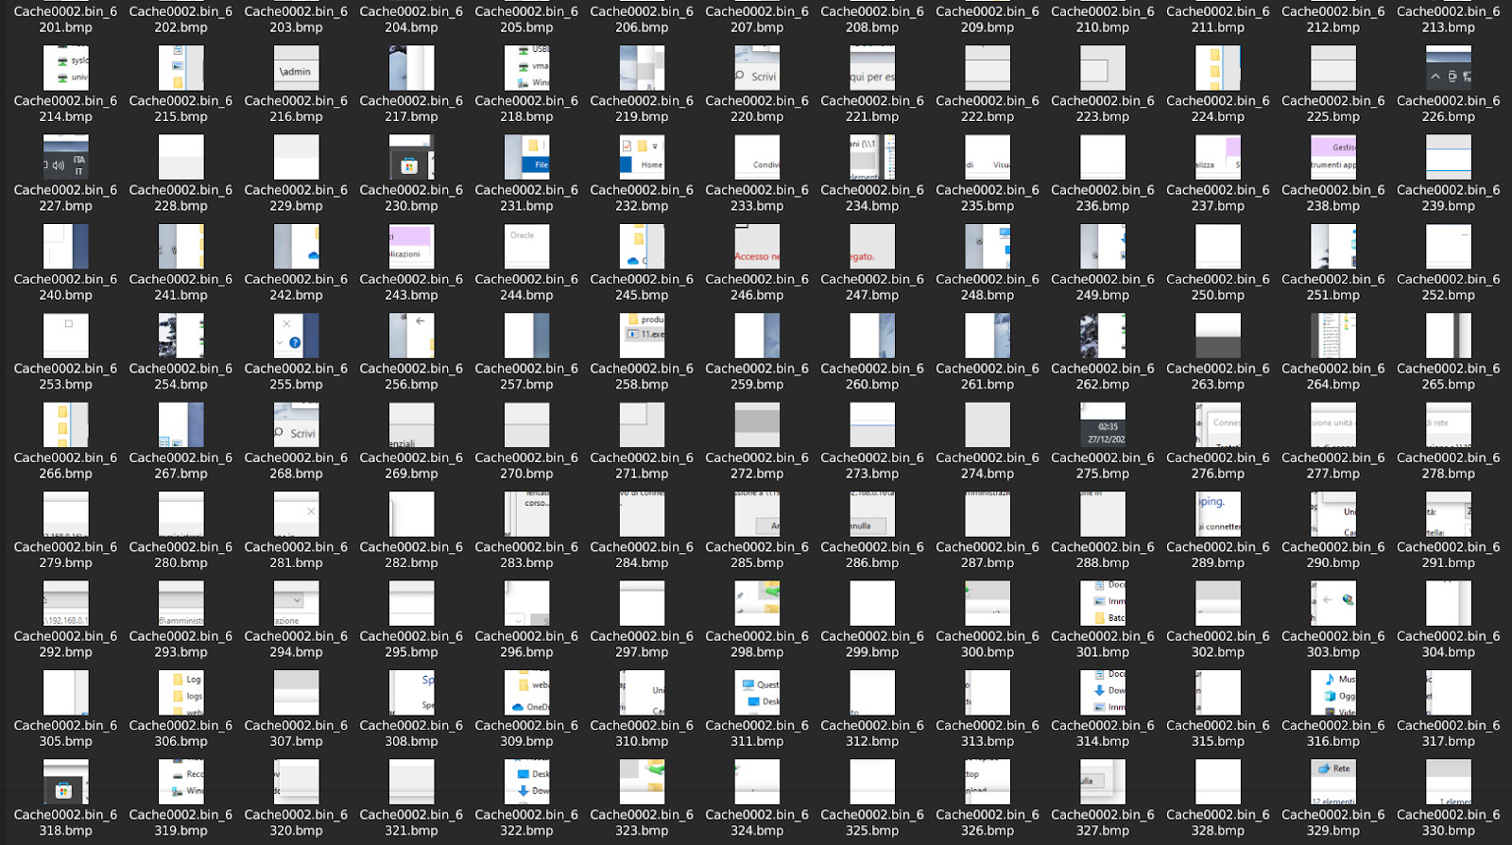
Task: Select the 258.bmp thumbnail showing 11.exe
Action: point(642,336)
